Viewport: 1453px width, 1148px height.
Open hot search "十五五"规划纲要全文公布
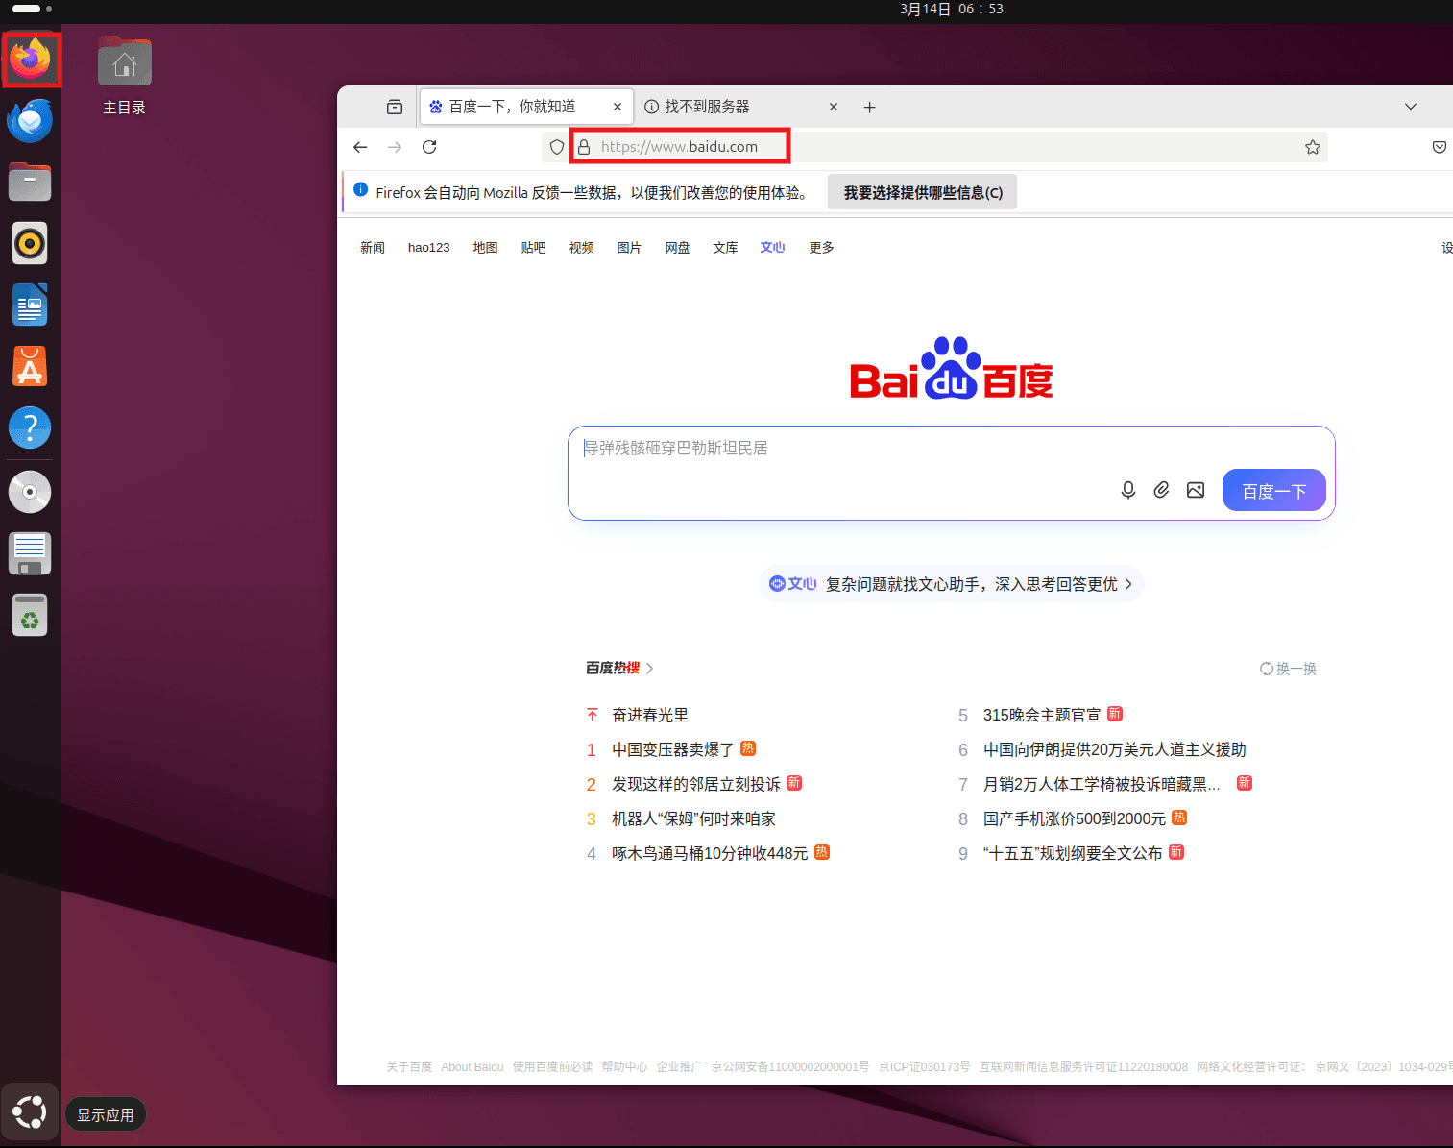click(1073, 853)
